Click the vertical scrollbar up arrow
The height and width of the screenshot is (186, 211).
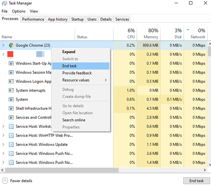point(209,44)
